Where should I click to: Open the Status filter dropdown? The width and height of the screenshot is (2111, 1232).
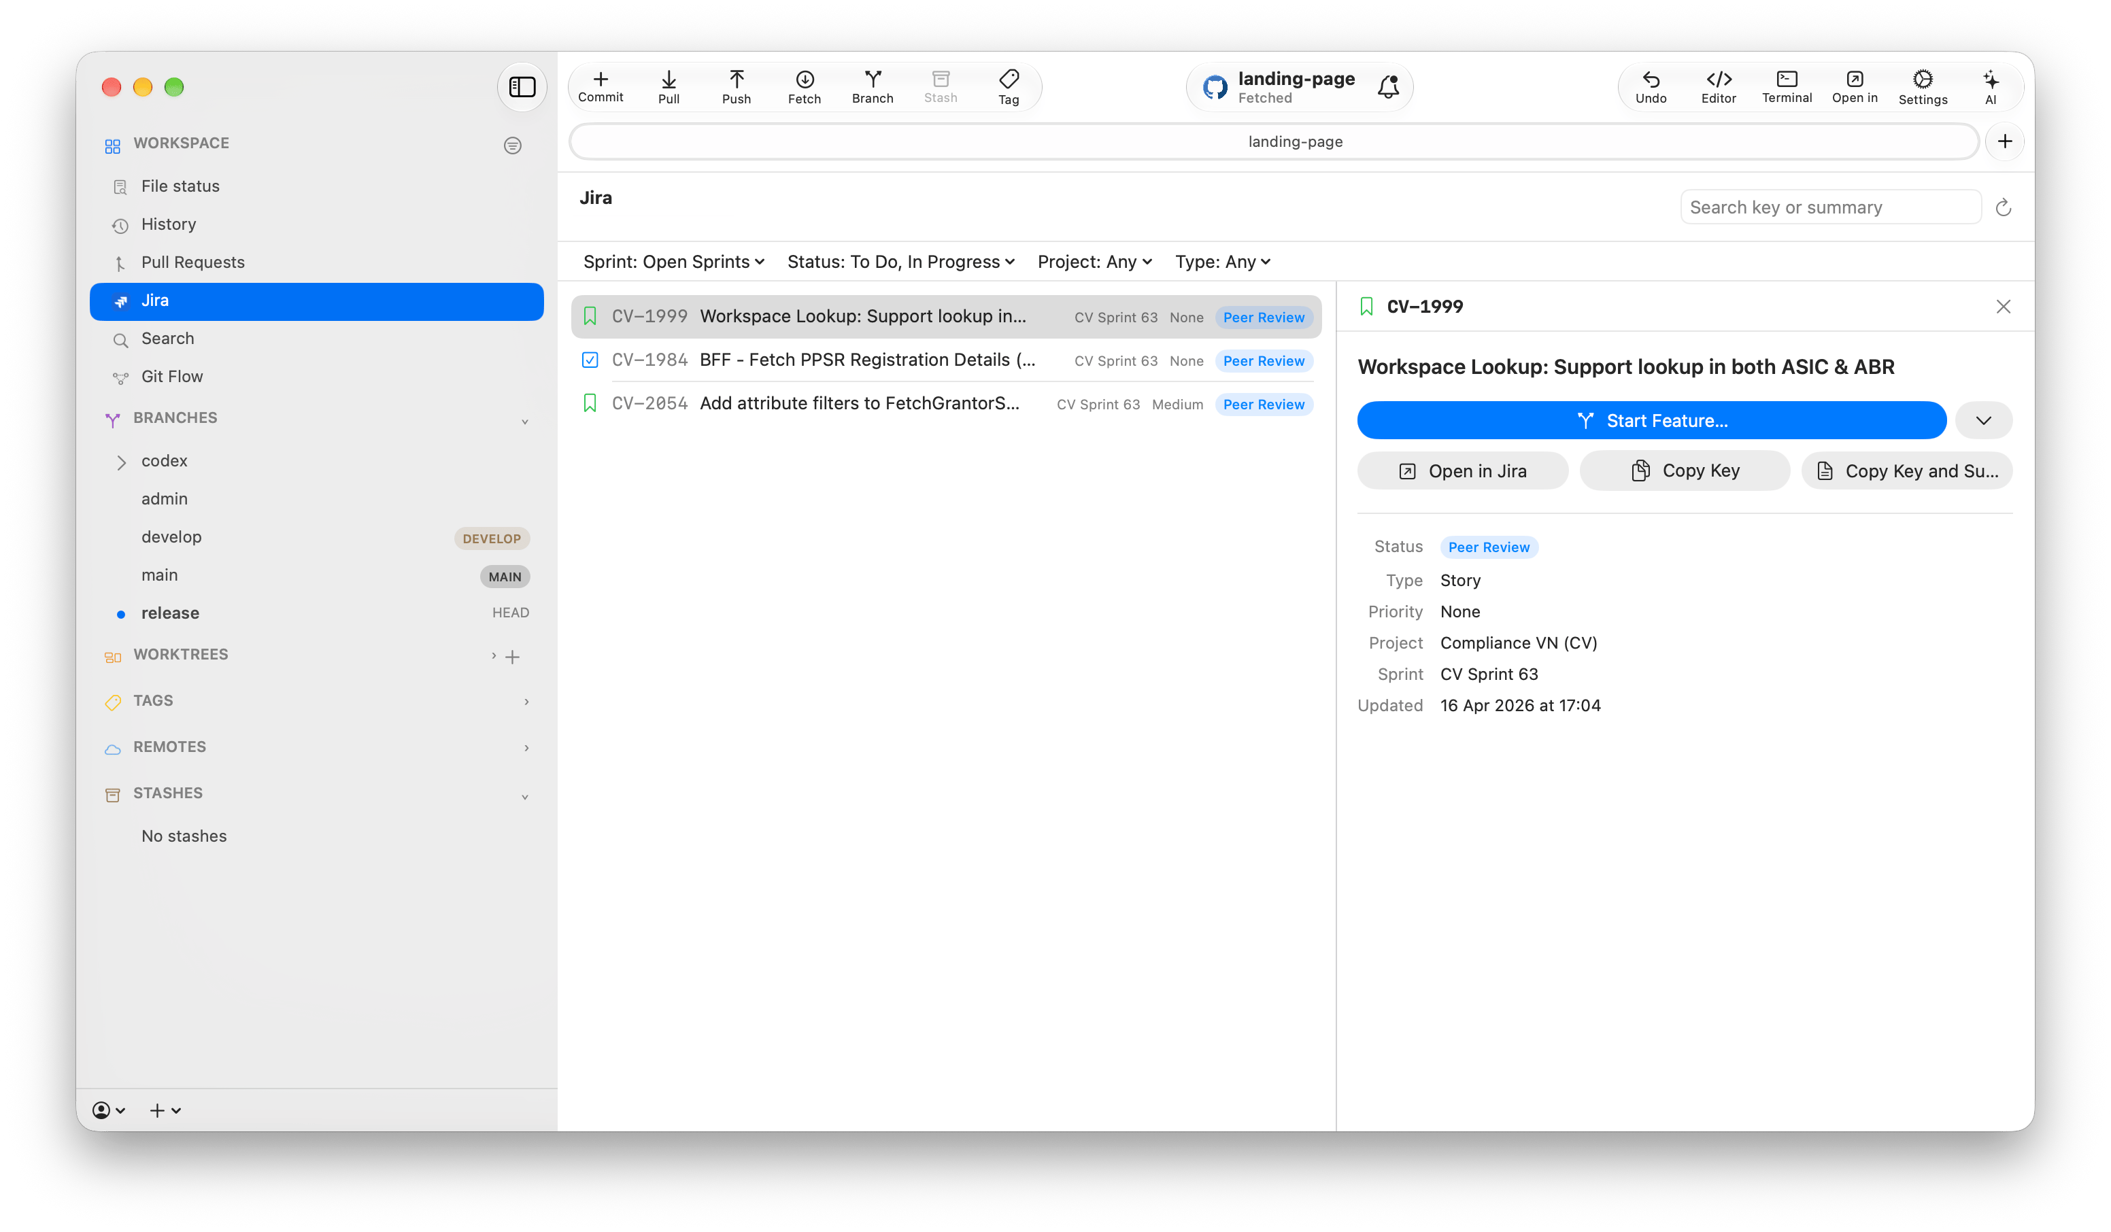click(900, 262)
